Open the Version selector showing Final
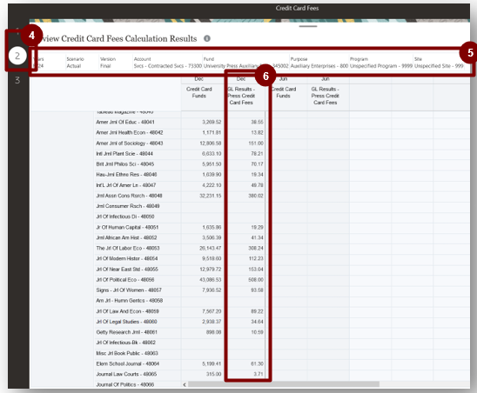Viewport: 477px width, 393px height. 108,63
